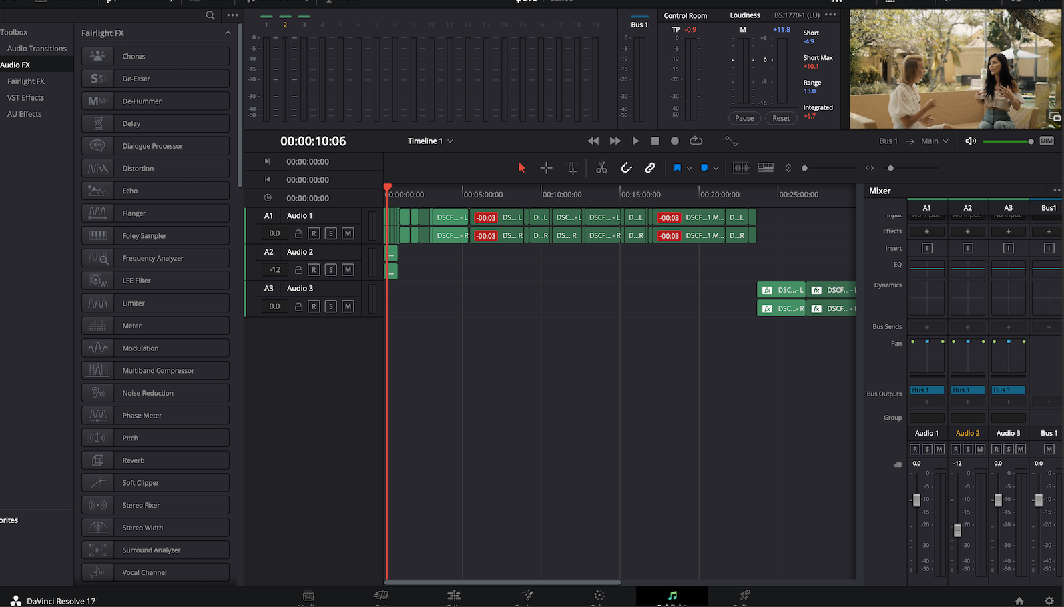Solo the Audio 1 track header

pos(330,233)
